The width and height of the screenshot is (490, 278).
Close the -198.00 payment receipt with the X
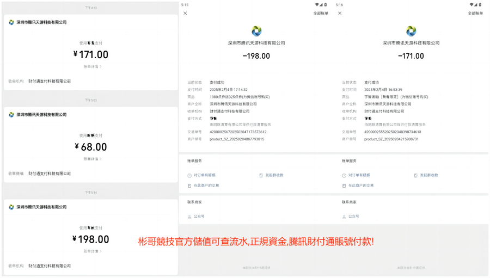coord(185,13)
